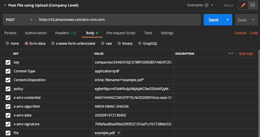Click the description cell in key row
Viewport: 260px width, 137px height.
point(216,62)
